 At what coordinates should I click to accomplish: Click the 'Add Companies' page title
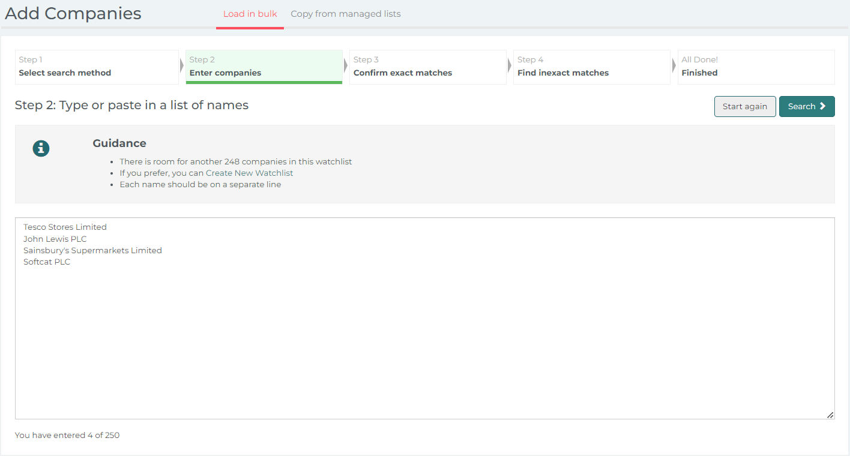[73, 13]
